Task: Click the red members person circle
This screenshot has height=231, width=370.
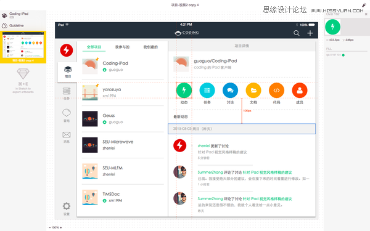Action: (300, 91)
